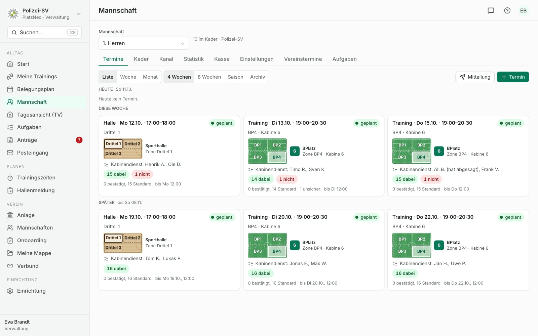Click 14 dabei on Di 13.10. training

261,179
